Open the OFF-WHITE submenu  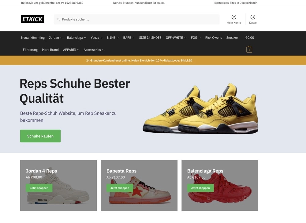176,38
